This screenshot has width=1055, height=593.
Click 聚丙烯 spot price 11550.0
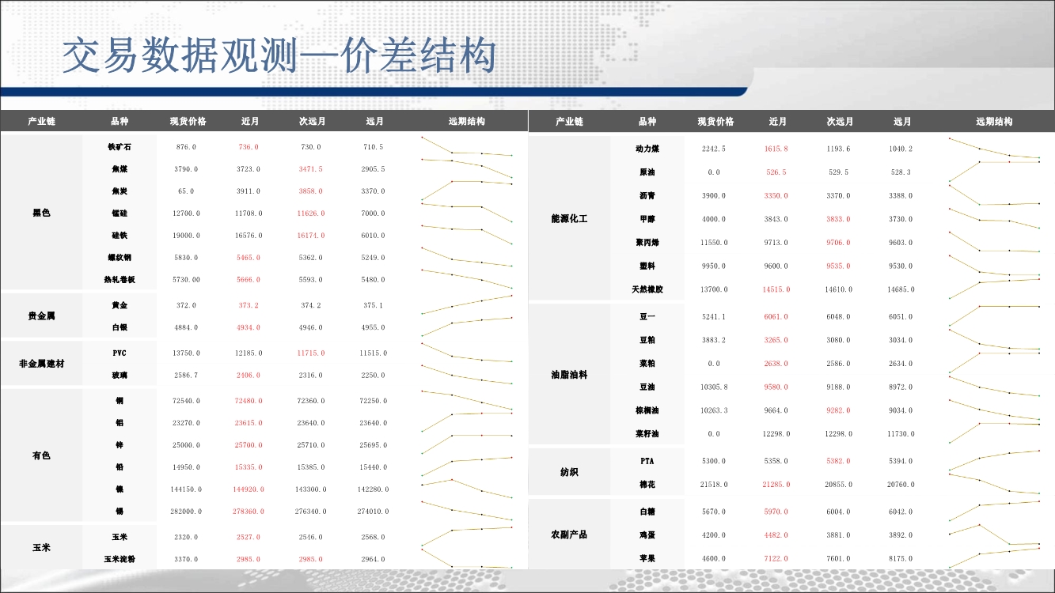[x=714, y=243]
